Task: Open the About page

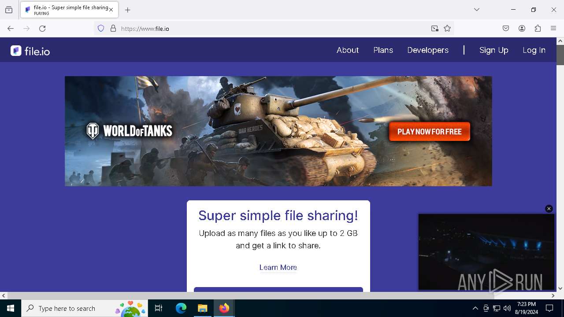Action: coord(348,50)
